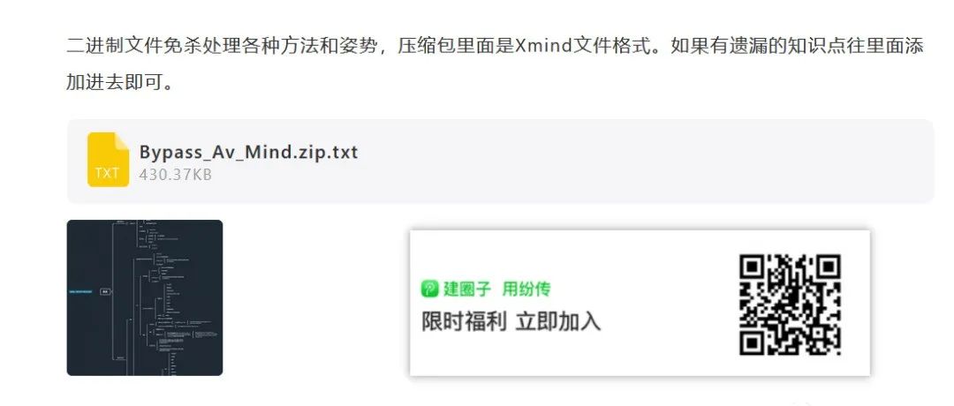Screen dimensions: 954x406
Task: Click the top-right finder square of QR code
Action: (x=828, y=267)
